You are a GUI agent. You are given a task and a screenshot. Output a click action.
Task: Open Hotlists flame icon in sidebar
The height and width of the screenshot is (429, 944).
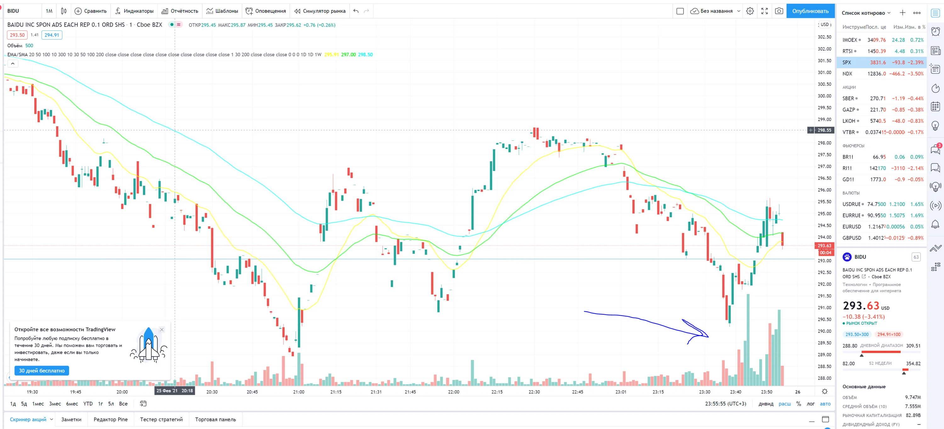(936, 88)
